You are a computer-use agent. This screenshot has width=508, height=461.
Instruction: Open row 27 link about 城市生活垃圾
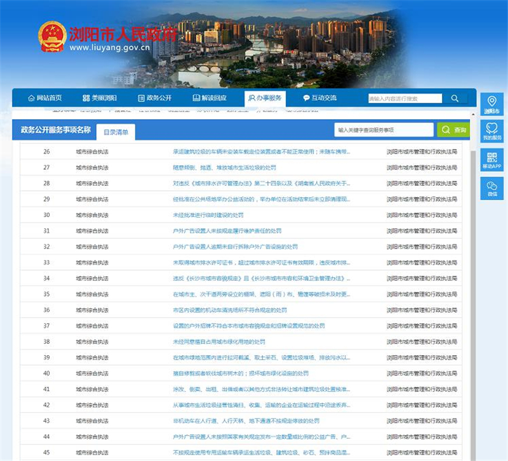click(224, 168)
